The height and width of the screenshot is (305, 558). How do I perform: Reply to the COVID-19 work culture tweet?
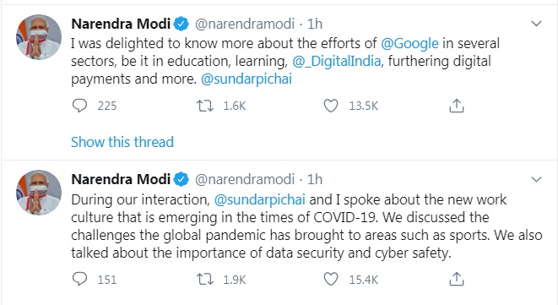click(x=79, y=279)
